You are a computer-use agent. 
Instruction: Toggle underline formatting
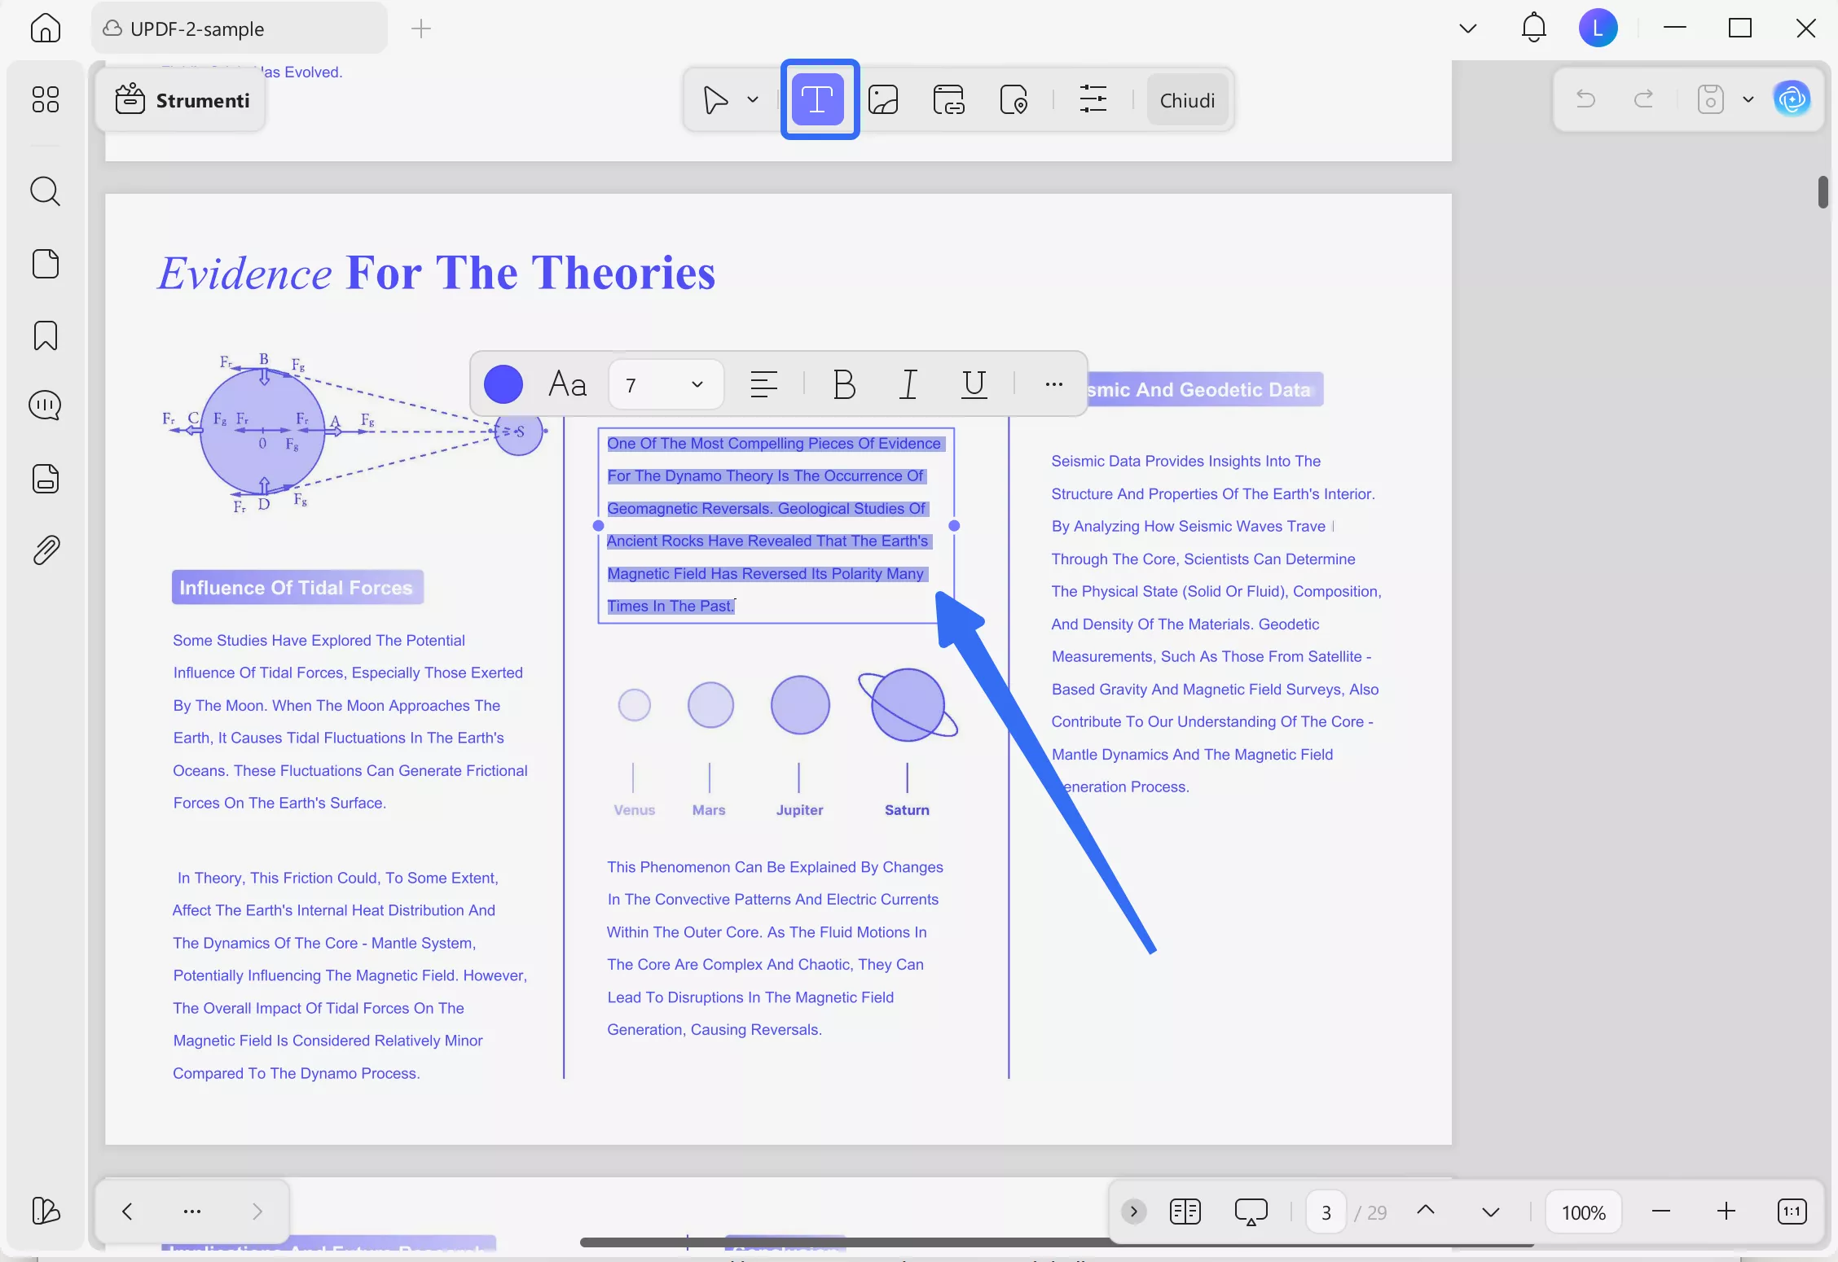click(x=974, y=383)
